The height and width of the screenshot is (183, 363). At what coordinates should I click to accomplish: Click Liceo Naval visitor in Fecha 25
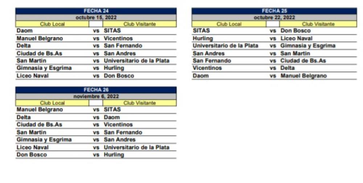click(x=296, y=38)
